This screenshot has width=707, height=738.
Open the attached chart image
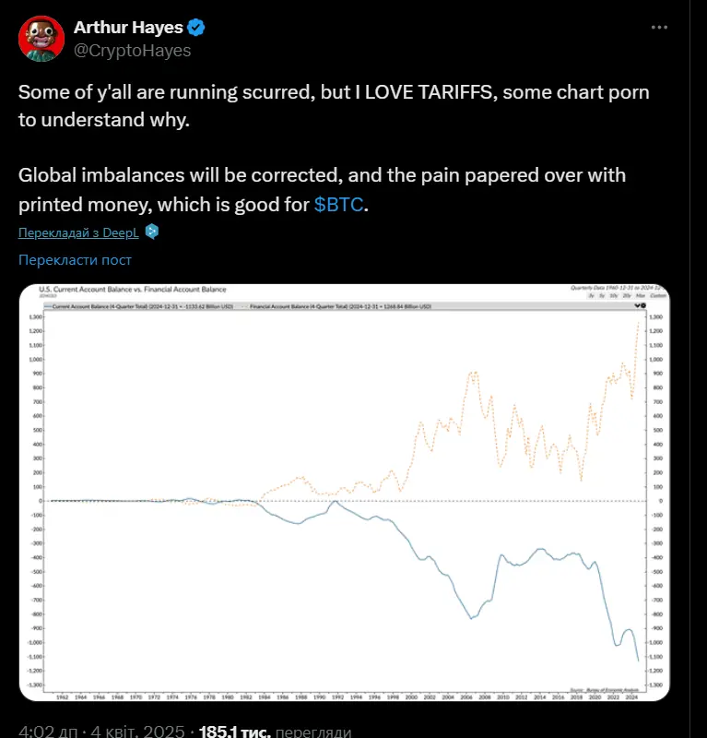(345, 493)
